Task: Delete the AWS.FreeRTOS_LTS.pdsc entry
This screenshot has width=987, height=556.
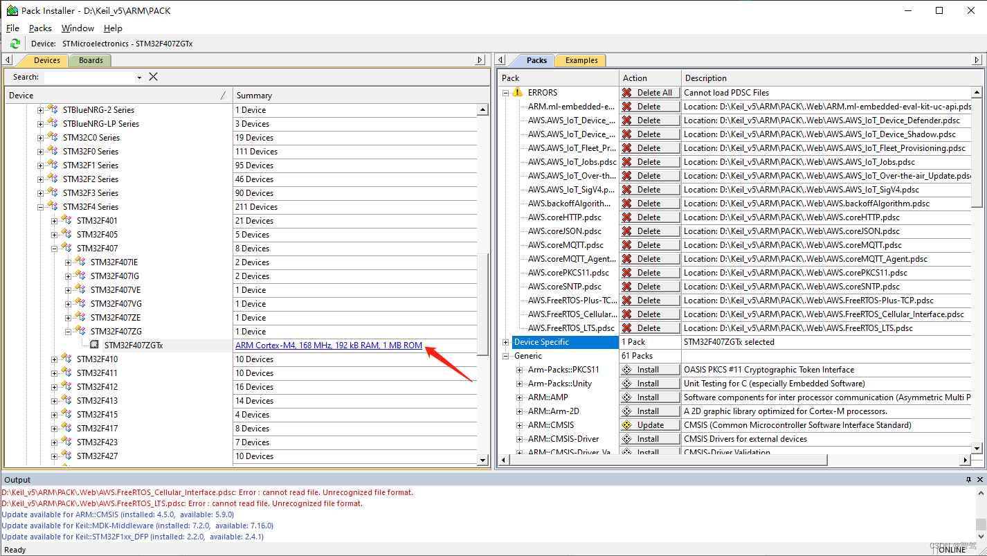Action: click(650, 328)
